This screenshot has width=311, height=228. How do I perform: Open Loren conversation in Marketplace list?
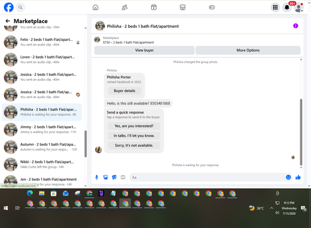pyautogui.click(x=42, y=60)
